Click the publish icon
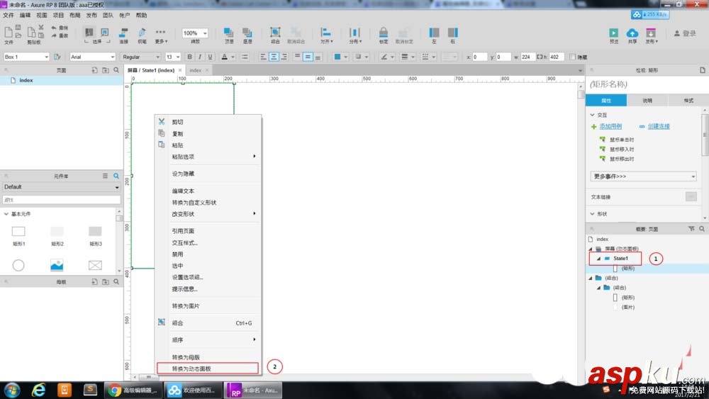 [x=651, y=33]
